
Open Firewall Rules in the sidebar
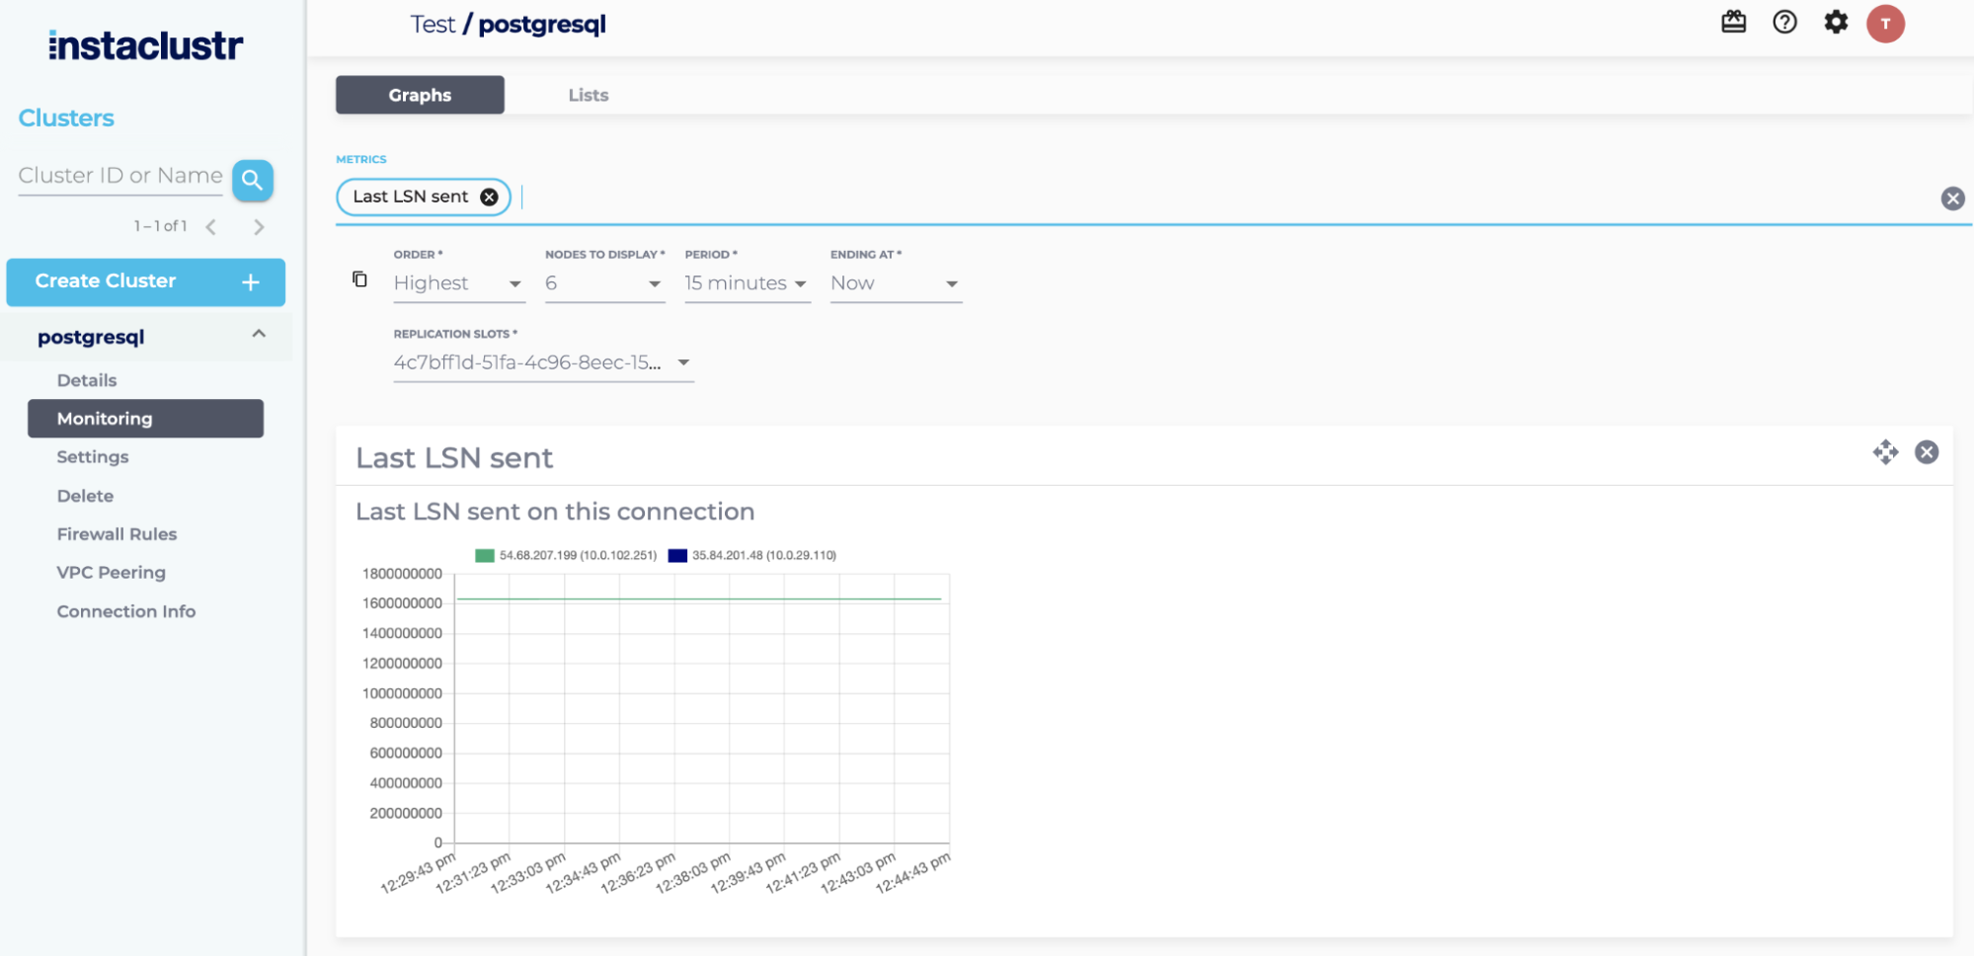(x=117, y=534)
